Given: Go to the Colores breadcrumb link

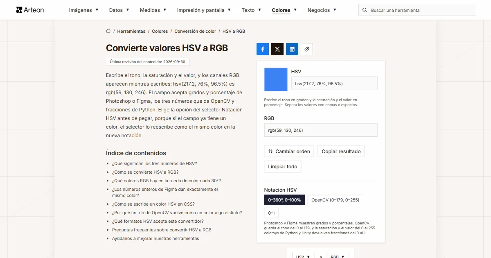Looking at the screenshot, I should pos(160,31).
